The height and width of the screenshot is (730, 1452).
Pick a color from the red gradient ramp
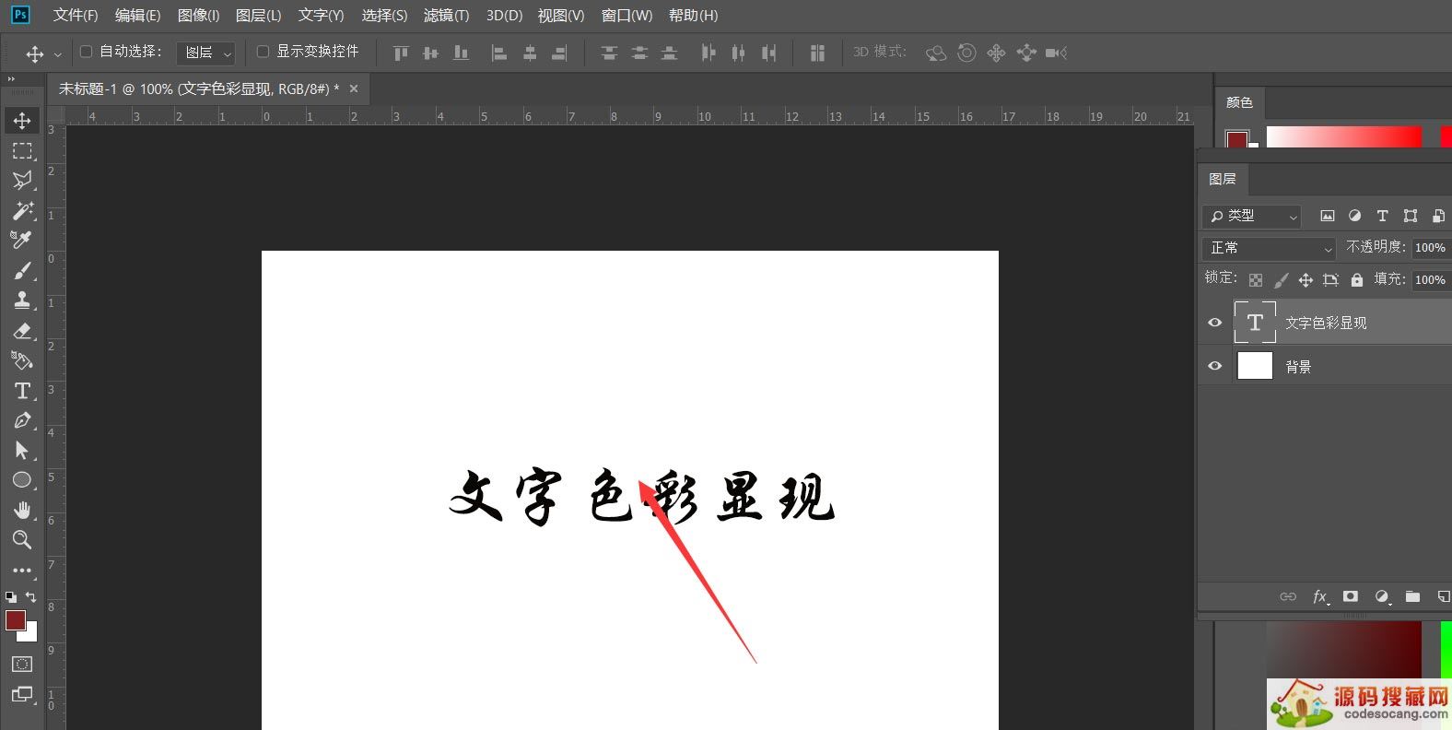tap(1343, 137)
